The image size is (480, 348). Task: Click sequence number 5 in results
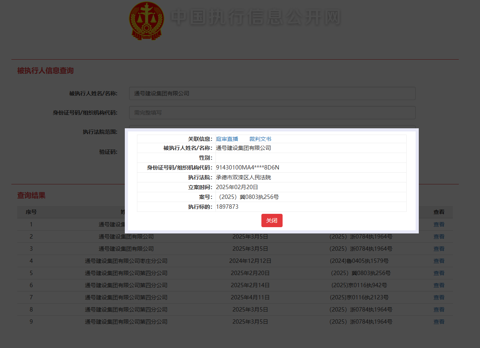[x=31, y=273]
